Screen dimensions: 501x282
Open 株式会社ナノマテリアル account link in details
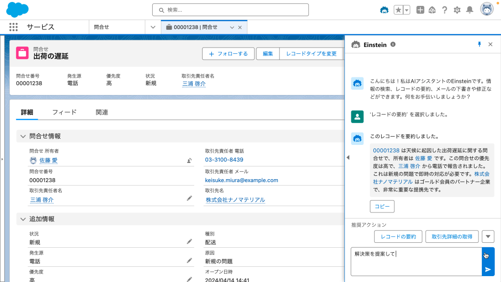tap(235, 200)
